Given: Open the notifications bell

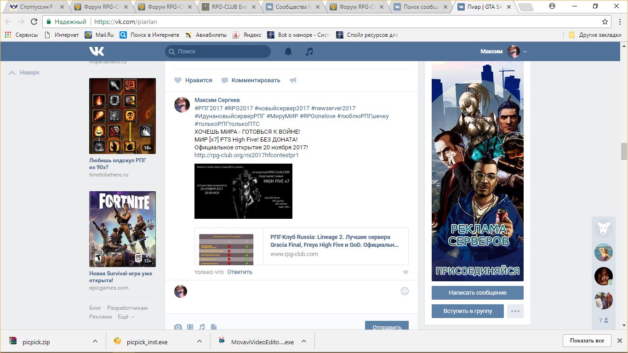Looking at the screenshot, I should click(x=288, y=51).
